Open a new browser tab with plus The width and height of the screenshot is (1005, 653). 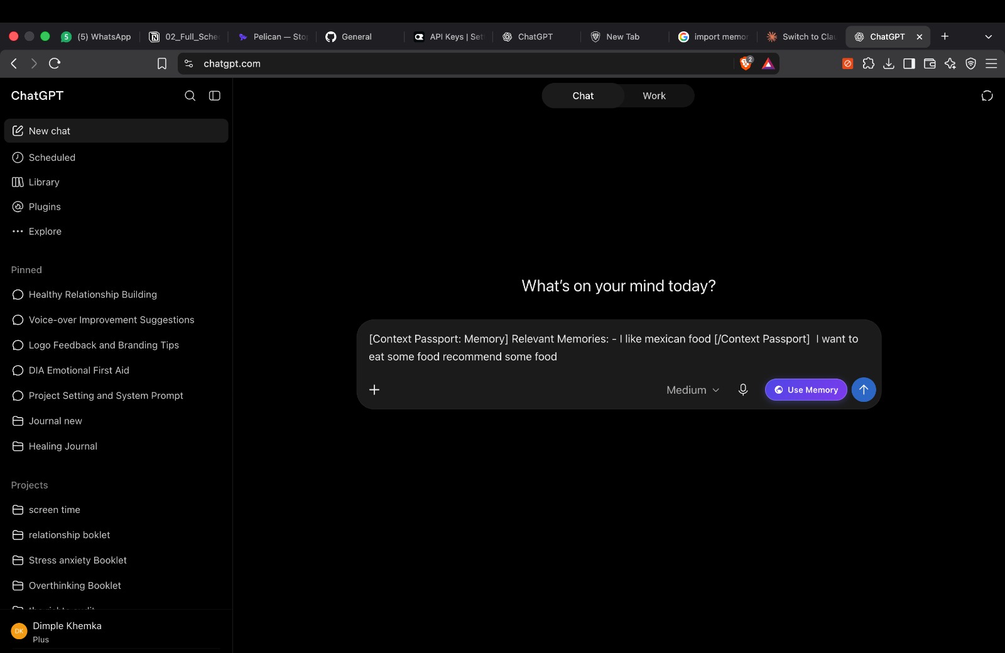tap(945, 36)
